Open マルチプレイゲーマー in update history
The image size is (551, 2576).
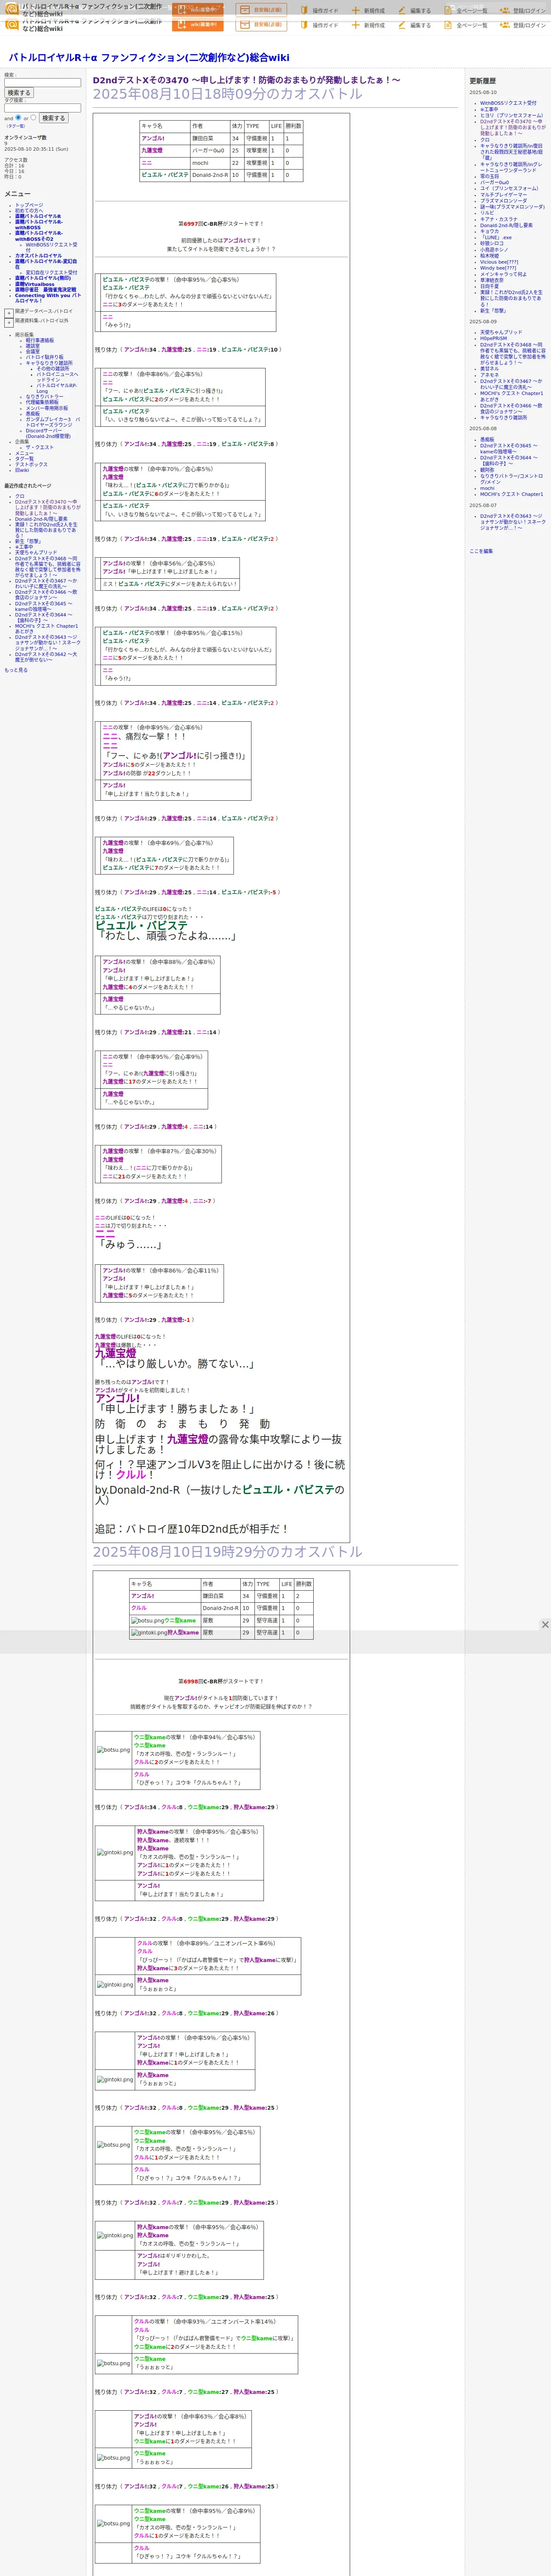click(503, 195)
